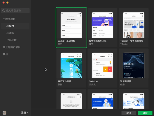
Task: Select the 邀请函模板 thumbnail
Action: 133,65
